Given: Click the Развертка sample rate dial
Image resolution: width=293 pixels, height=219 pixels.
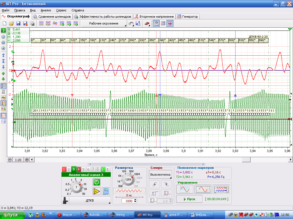Looking at the screenshot, I should [128, 180].
